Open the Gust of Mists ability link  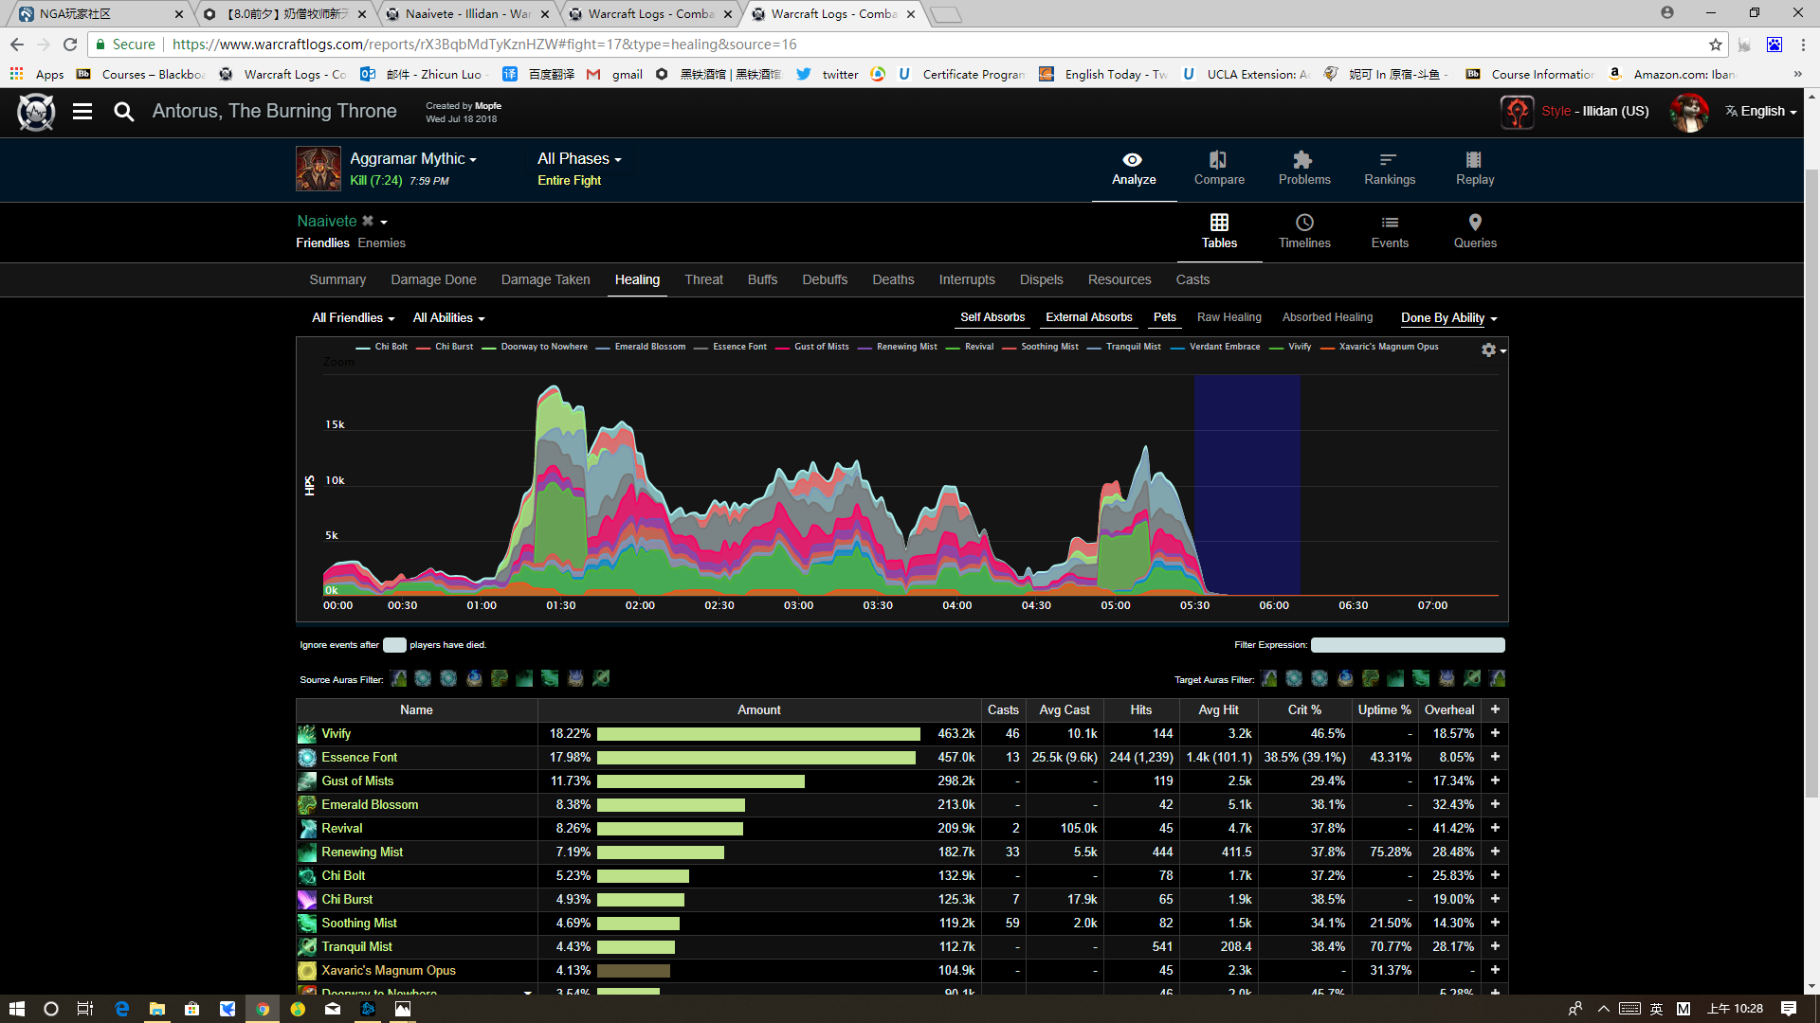(357, 781)
